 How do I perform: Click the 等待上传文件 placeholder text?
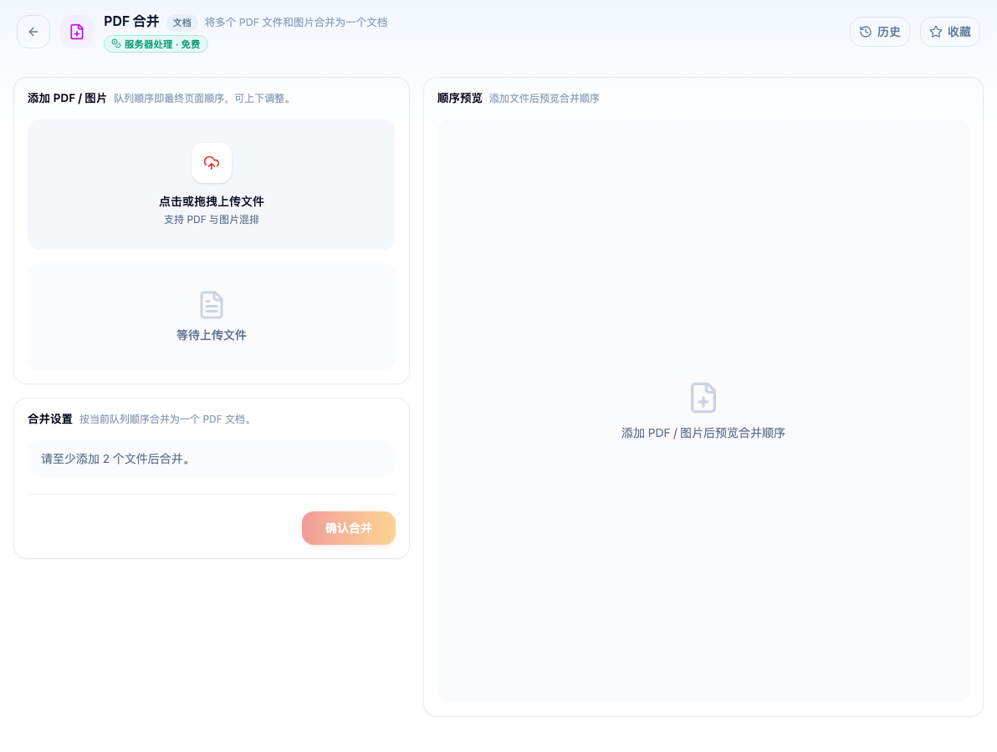[x=212, y=335]
